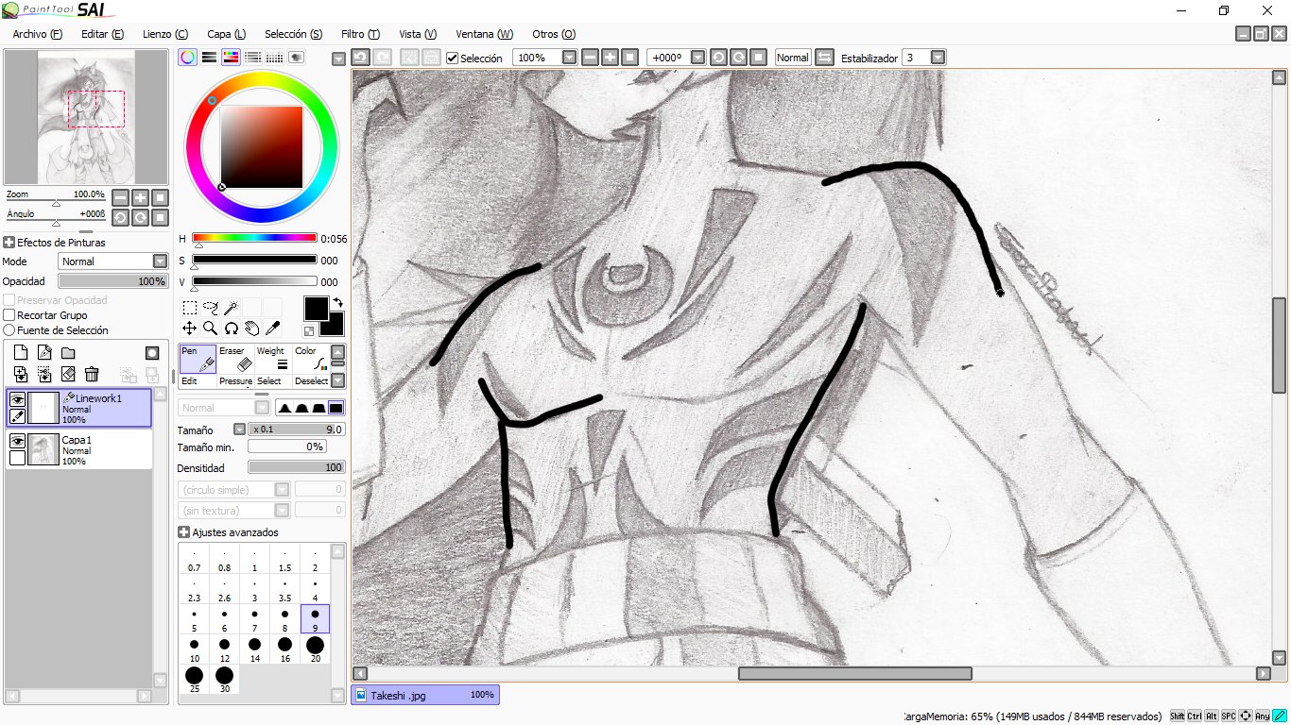Toggle the pen lock icon on Linework1
Viewport: 1291px width, 725px height.
(x=17, y=416)
